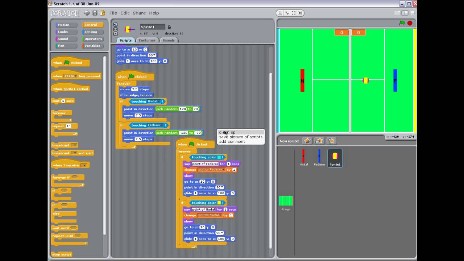The height and width of the screenshot is (261, 464).
Task: Select the Shrink sprite tool
Action: [x=301, y=13]
